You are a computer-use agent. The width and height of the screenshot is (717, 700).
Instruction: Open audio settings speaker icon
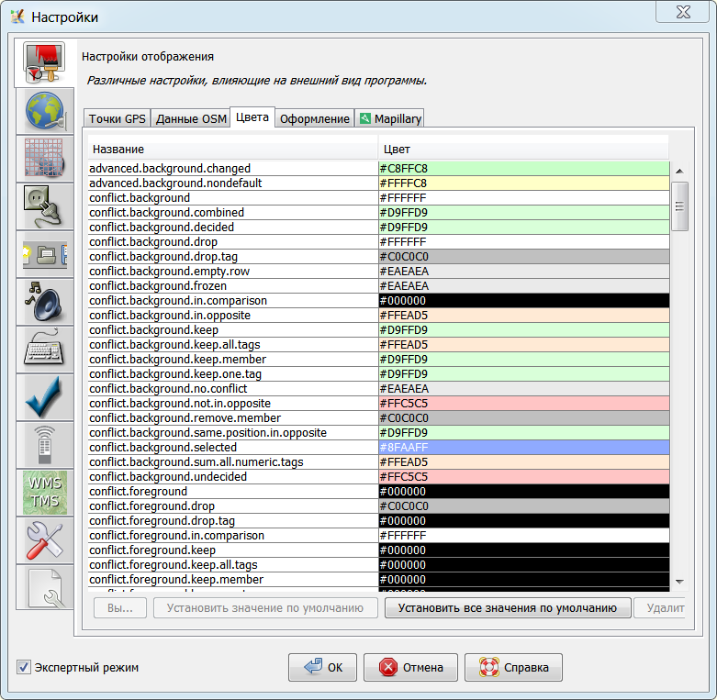coord(43,302)
